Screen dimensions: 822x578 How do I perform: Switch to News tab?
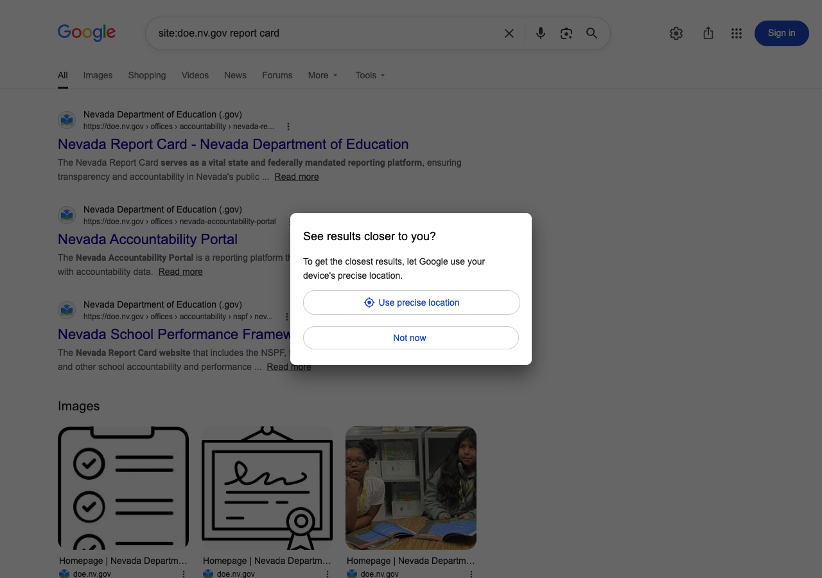[236, 75]
